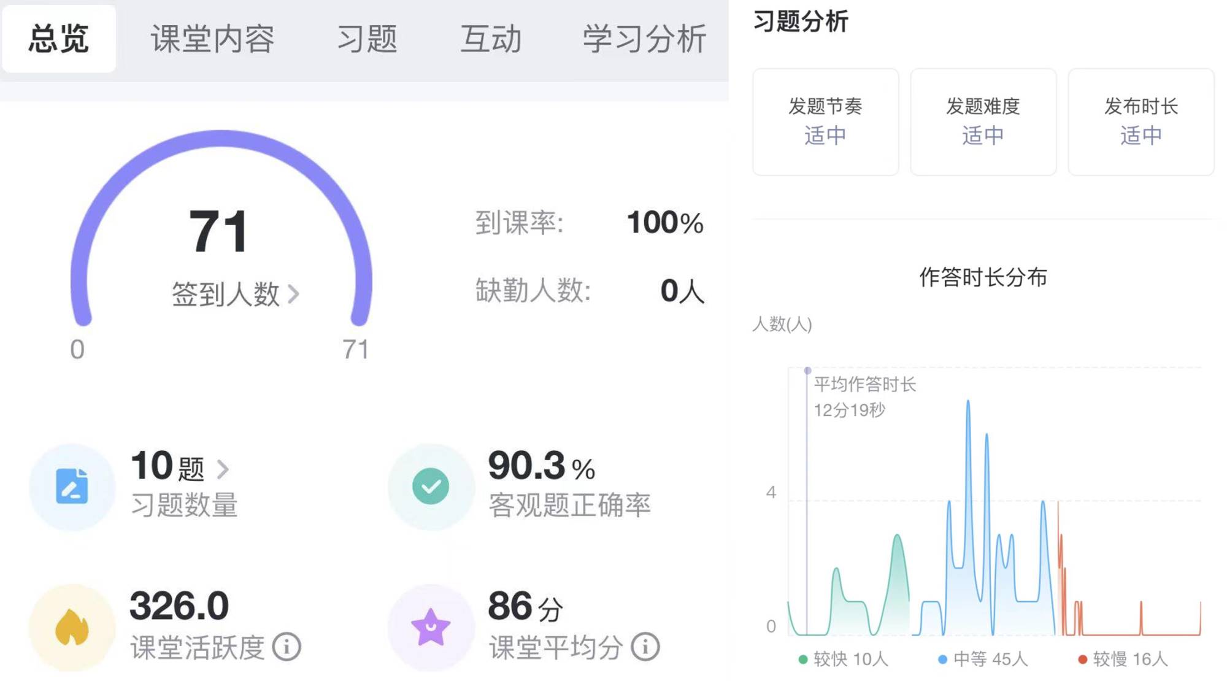Click the purple star average score icon
The image size is (1227, 681).
pos(431,627)
